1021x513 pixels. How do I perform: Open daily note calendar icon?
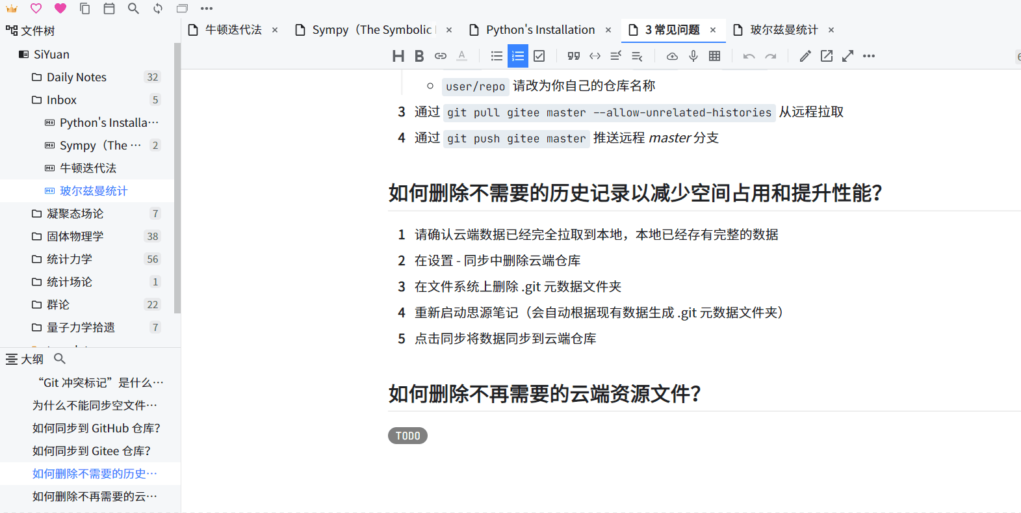(109, 8)
